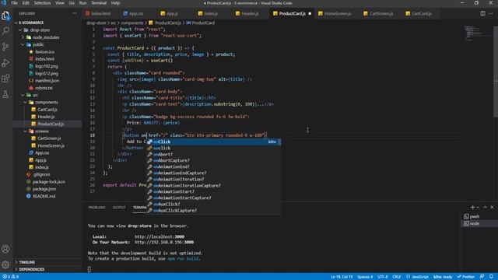Open the Terminal menu
This screenshot has height=280, width=498.
(x=99, y=3)
